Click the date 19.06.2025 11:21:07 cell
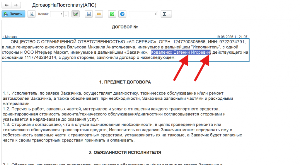This screenshot has height=165, width=300. pos(231,37)
